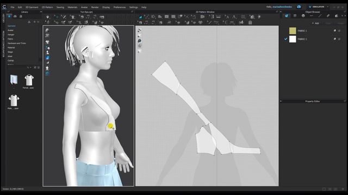348x195 pixels.
Task: Click the grid-like last icon in the 2D toolbar's second row
Action: [x=250, y=22]
